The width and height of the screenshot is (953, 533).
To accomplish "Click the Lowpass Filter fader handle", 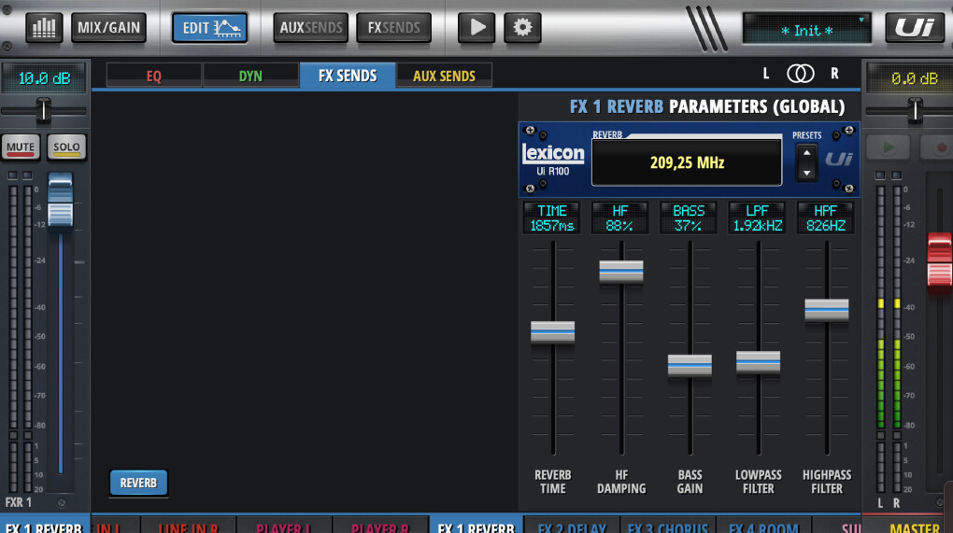I will pos(759,362).
